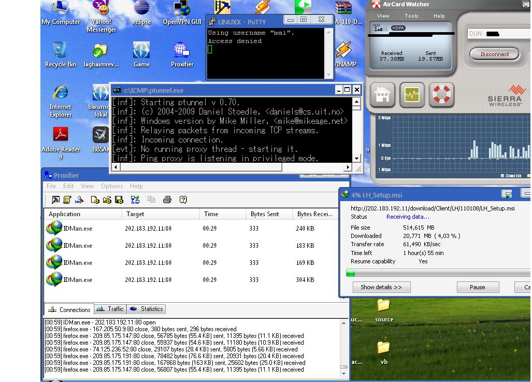Click Disconnect button in AirCard Watcher
This screenshot has width=532, height=382.
coord(494,54)
